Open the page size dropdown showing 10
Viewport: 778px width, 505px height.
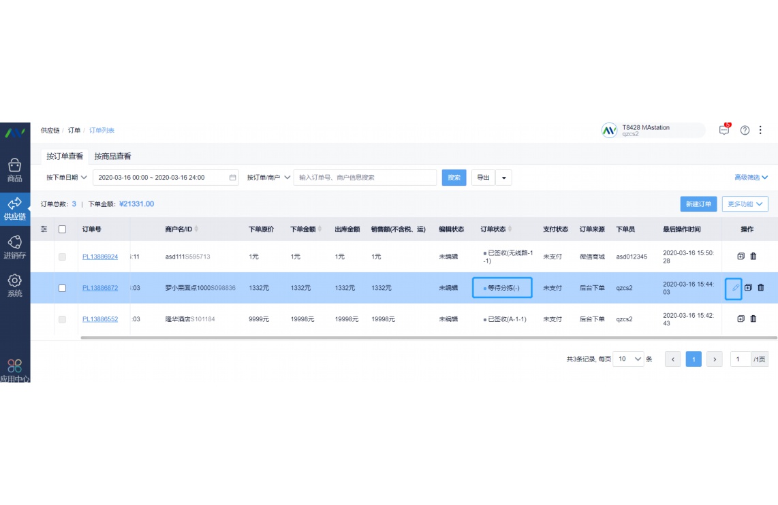[628, 359]
